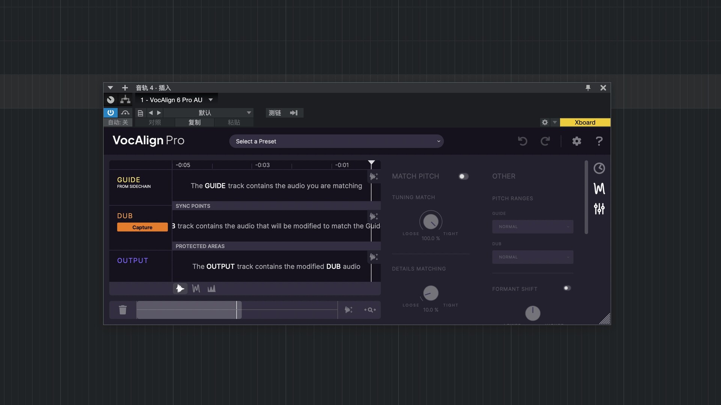
Task: Open the help question mark
Action: pos(599,141)
